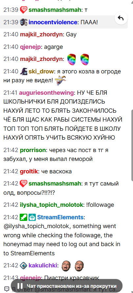
Task: Click the heart badge beside smashsmashsmah at 21:39
Action: tap(24, 10)
